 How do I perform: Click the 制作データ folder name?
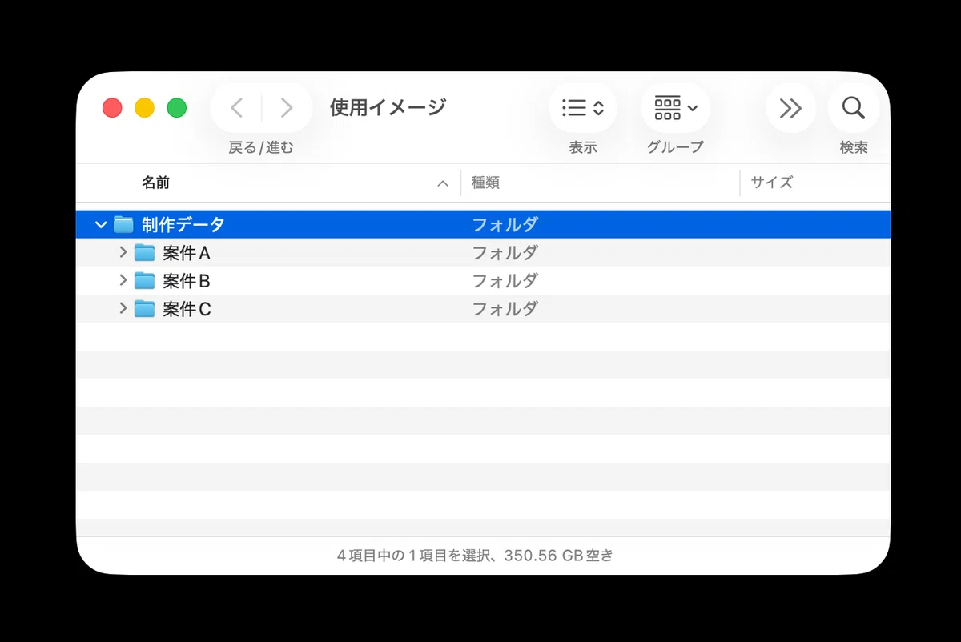tap(183, 225)
